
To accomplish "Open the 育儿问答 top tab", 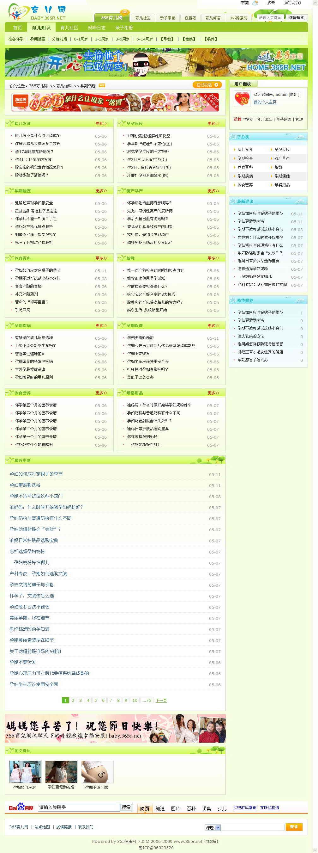I will (213, 18).
